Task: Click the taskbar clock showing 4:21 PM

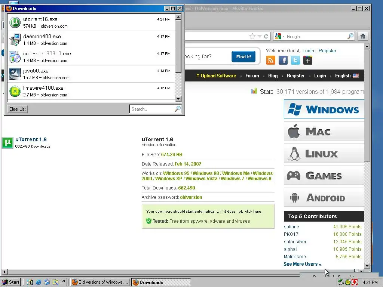Action: tap(370, 283)
